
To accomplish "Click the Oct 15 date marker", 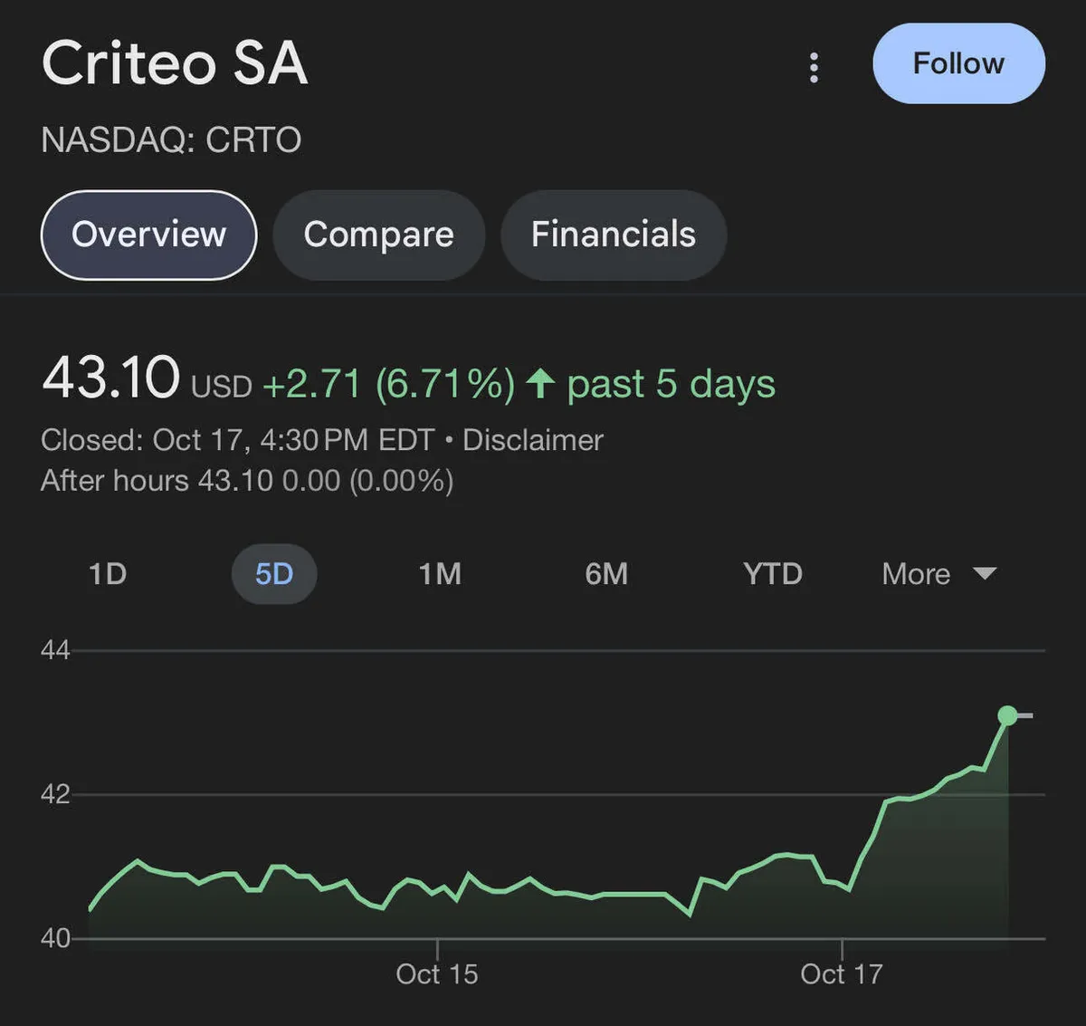I will (x=437, y=973).
